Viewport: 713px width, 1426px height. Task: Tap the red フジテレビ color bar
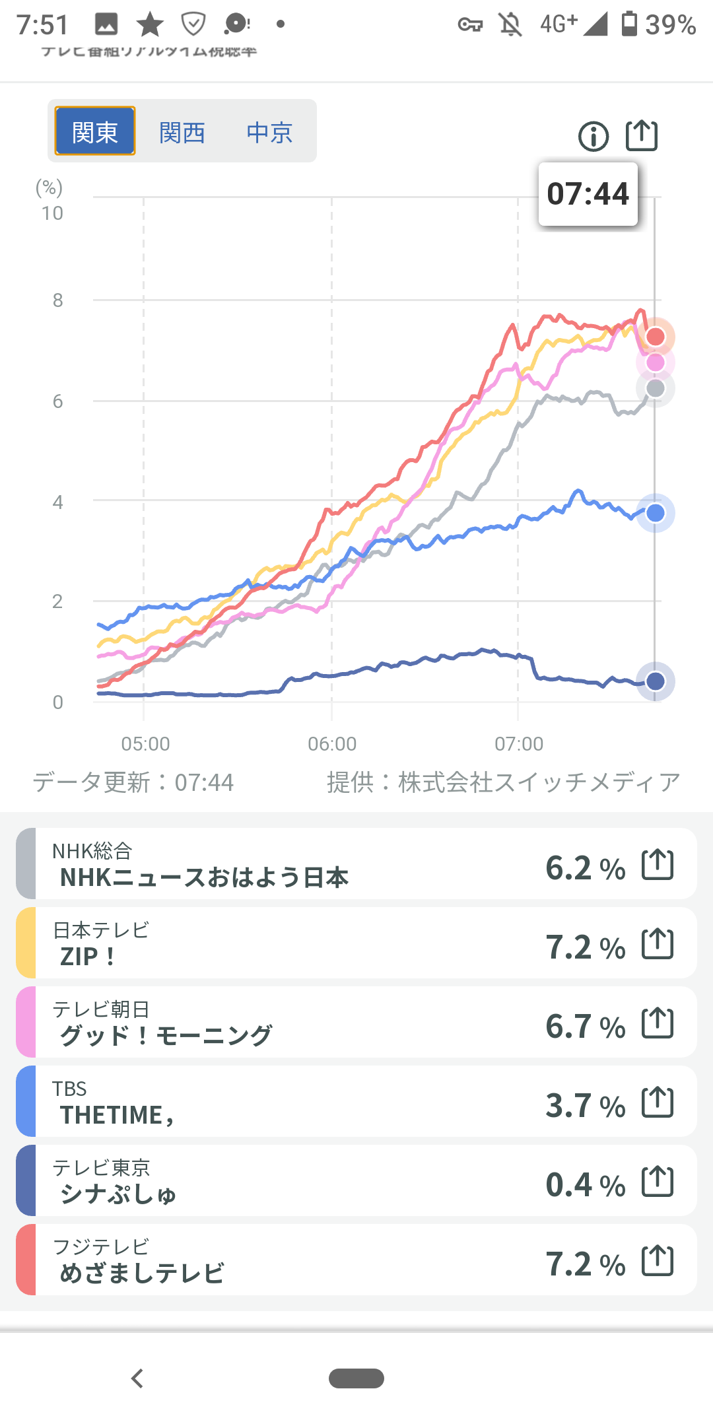point(26,1260)
